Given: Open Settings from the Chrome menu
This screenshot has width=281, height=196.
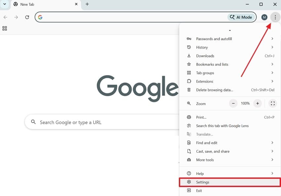Looking at the screenshot, I should click(x=203, y=182).
